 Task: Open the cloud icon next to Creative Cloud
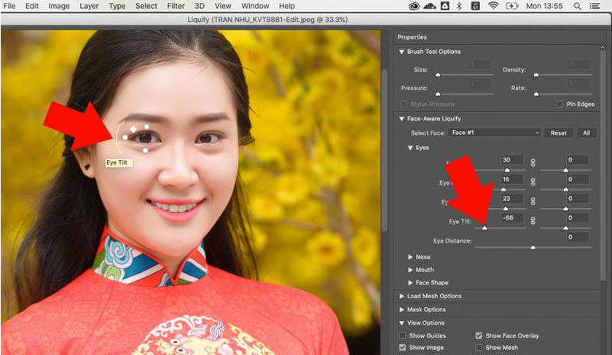[430, 6]
